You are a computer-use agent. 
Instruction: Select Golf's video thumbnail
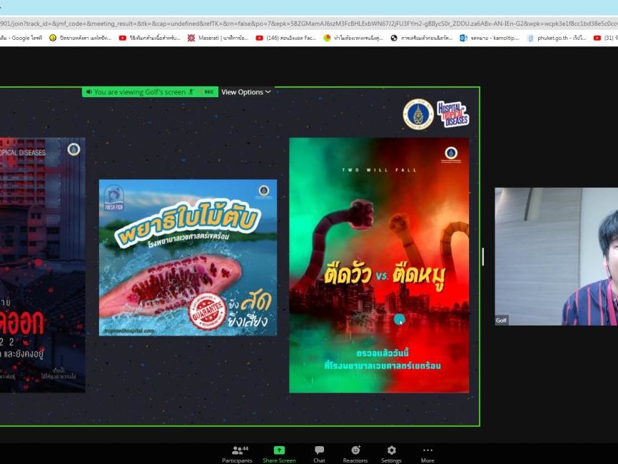556,256
